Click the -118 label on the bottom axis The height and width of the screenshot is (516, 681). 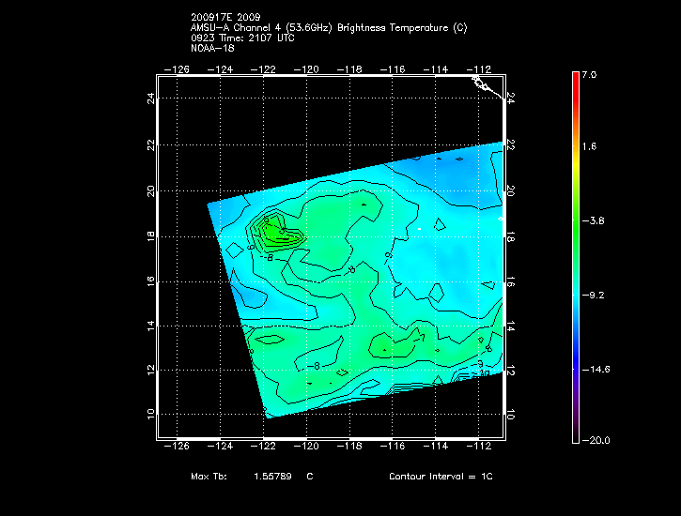pos(350,448)
